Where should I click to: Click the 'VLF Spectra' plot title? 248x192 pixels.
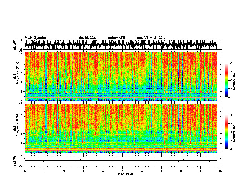tap(35, 38)
